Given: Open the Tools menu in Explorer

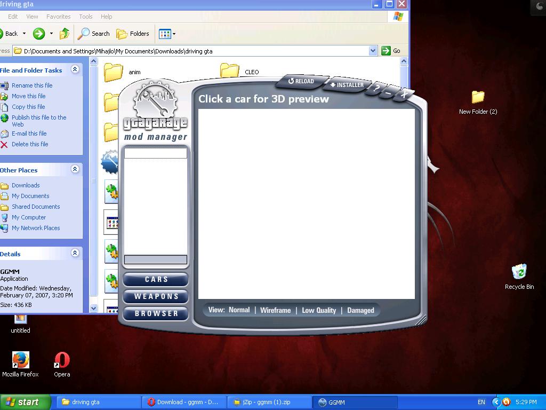Looking at the screenshot, I should coord(86,17).
